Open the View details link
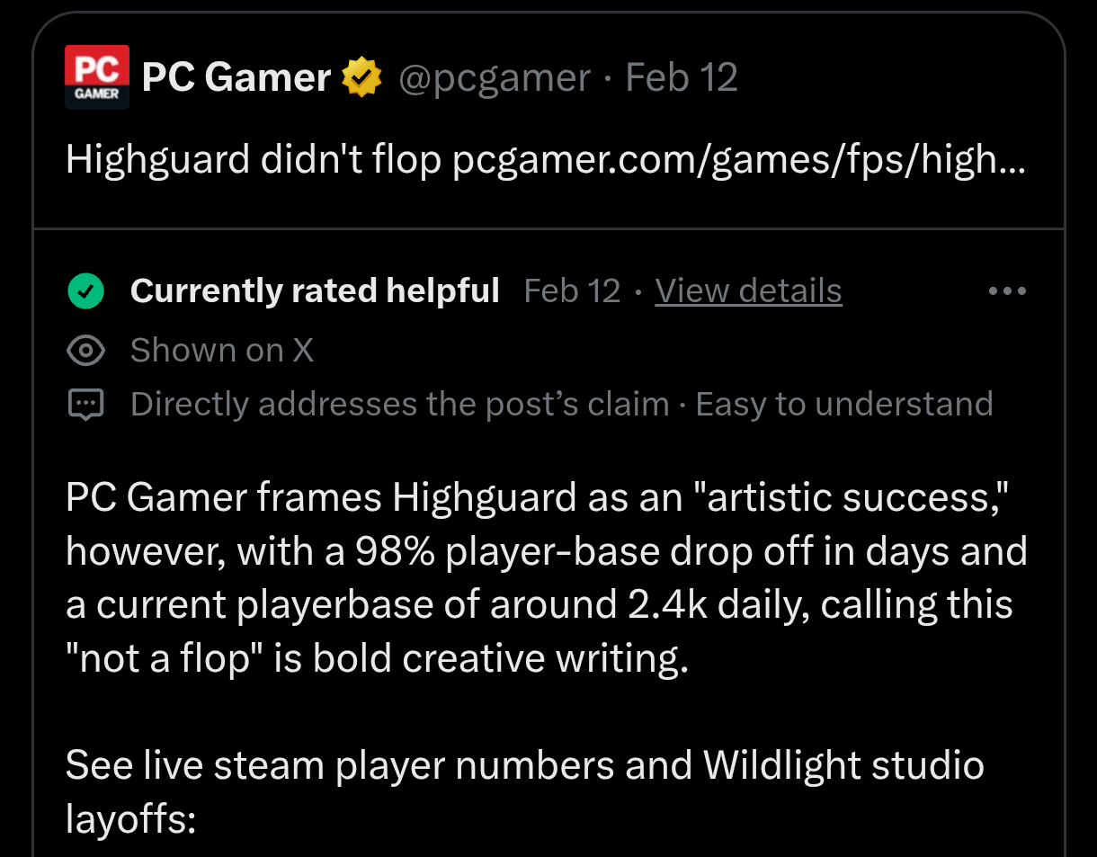Screen dimensions: 1097x857 click(748, 291)
